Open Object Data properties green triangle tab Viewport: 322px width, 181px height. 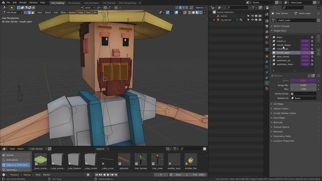267,83
